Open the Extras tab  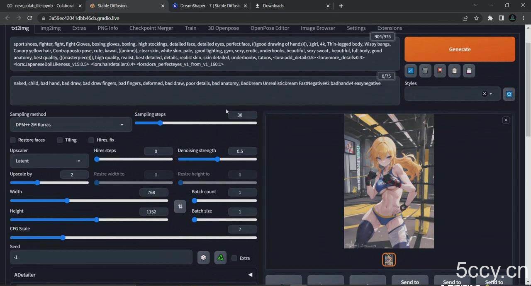click(x=79, y=28)
